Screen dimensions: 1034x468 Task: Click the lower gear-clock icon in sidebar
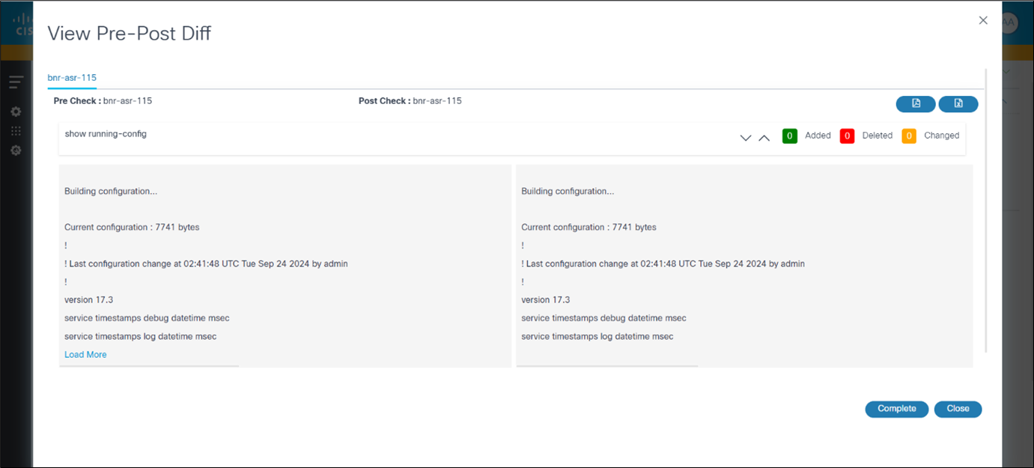coord(16,151)
